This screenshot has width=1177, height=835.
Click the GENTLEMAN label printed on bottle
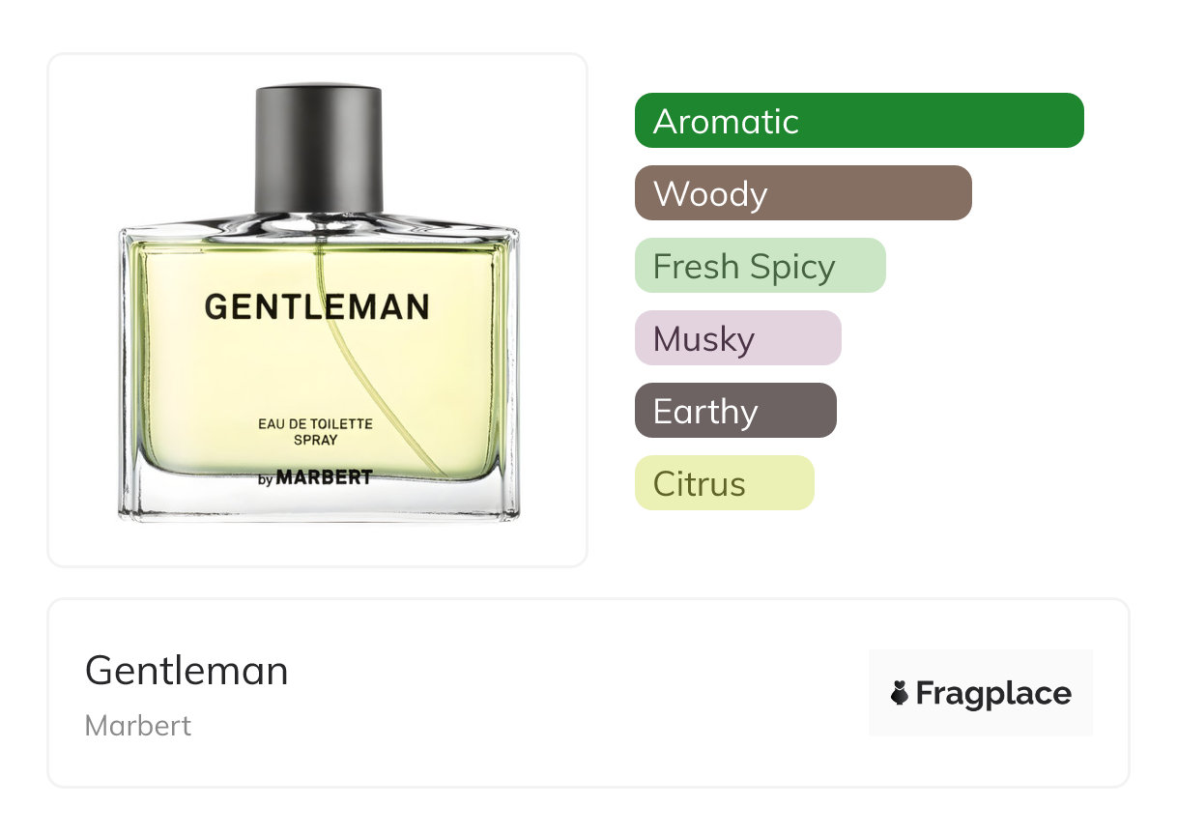[317, 307]
